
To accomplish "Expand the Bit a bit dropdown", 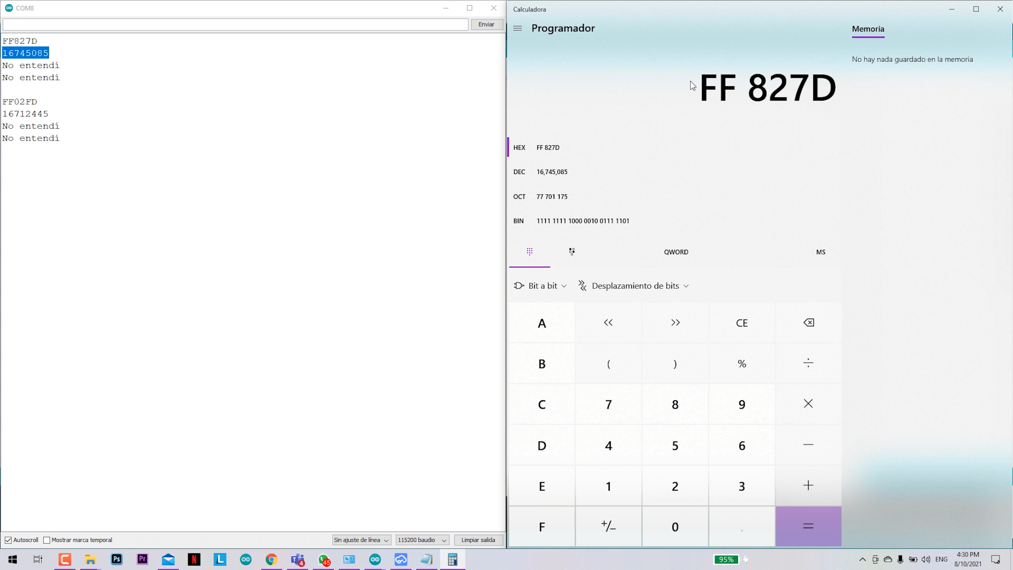I will pos(541,286).
